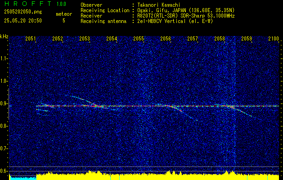Click the 2053 time marker
283x180 pixels.
(85, 38)
